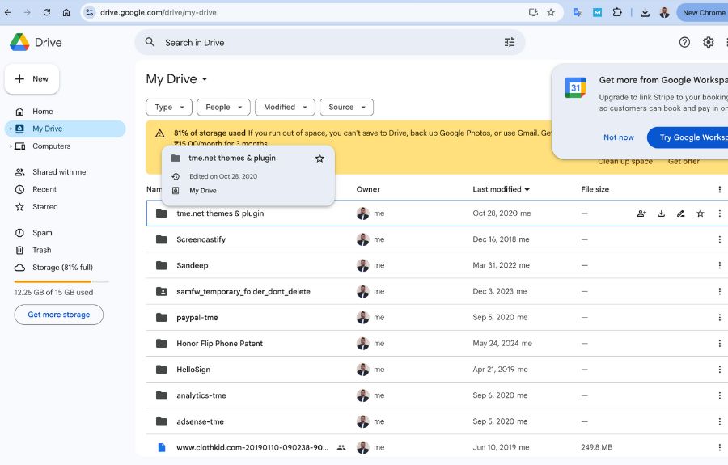Open more actions for HelloSign folder
This screenshot has width=728, height=465.
[720, 370]
